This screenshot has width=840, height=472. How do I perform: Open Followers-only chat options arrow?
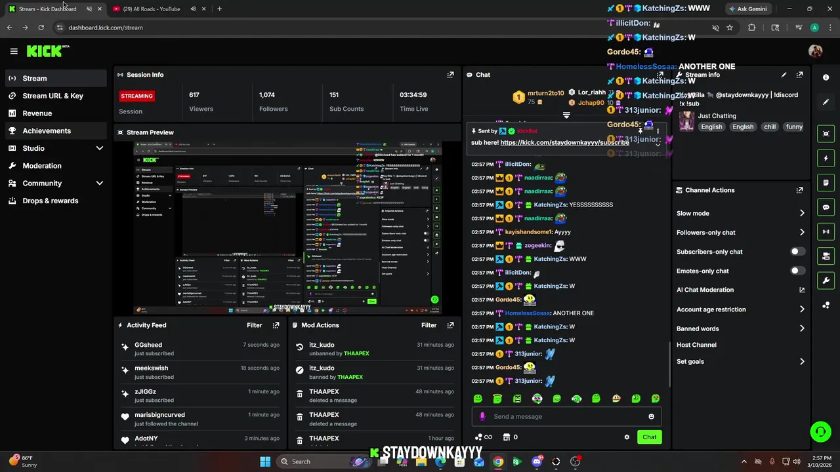[x=802, y=232]
